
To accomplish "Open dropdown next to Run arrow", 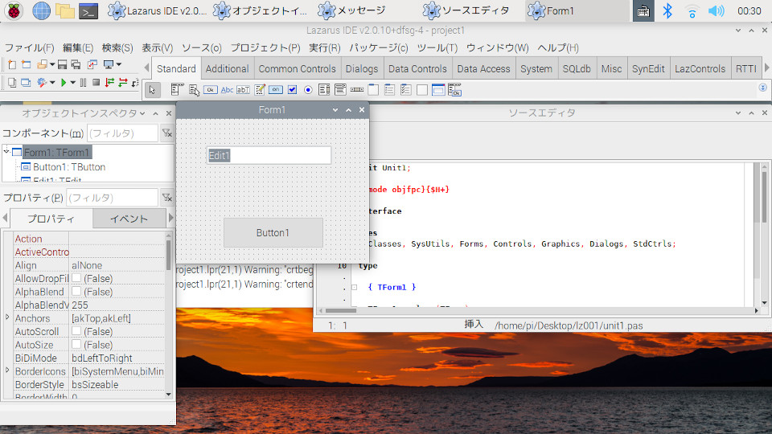I will (x=72, y=83).
